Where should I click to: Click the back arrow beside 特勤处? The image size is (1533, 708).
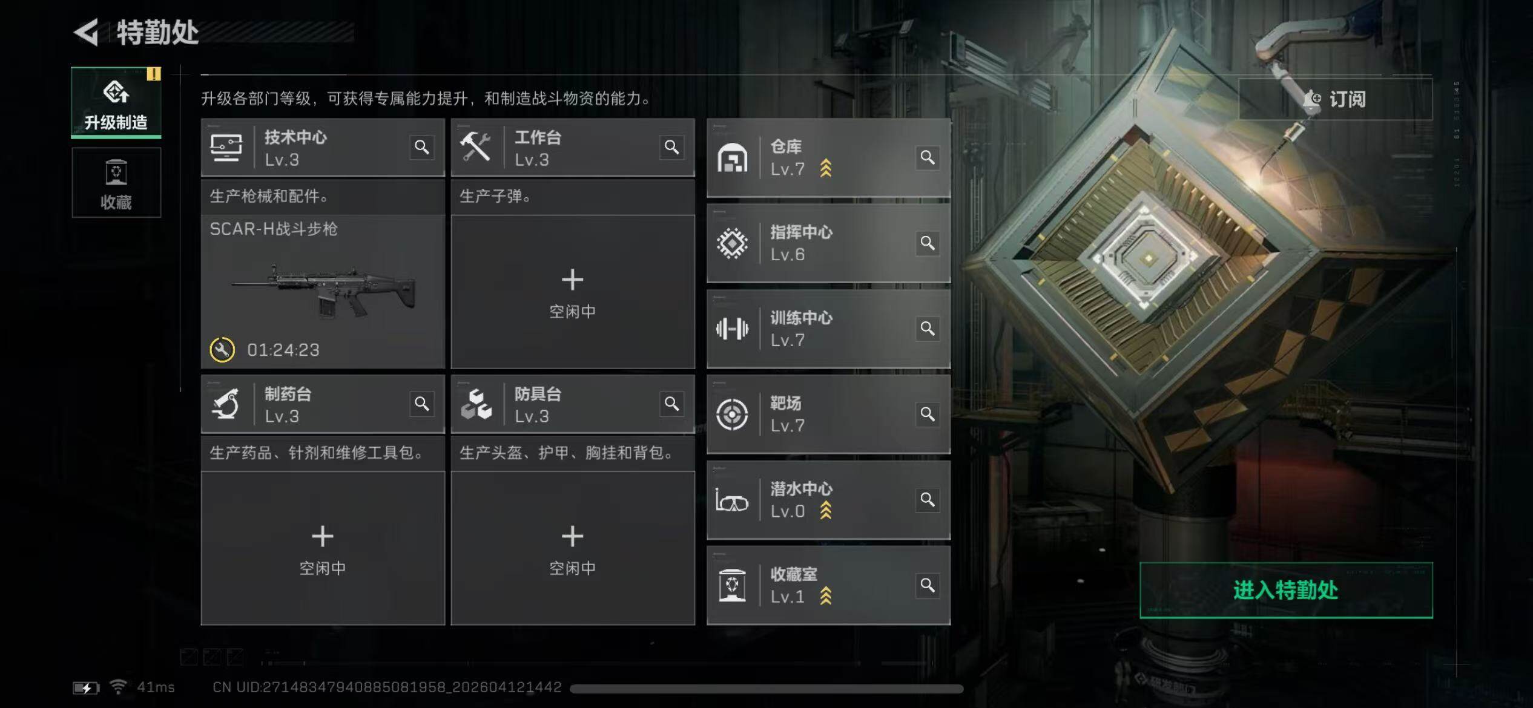[86, 32]
